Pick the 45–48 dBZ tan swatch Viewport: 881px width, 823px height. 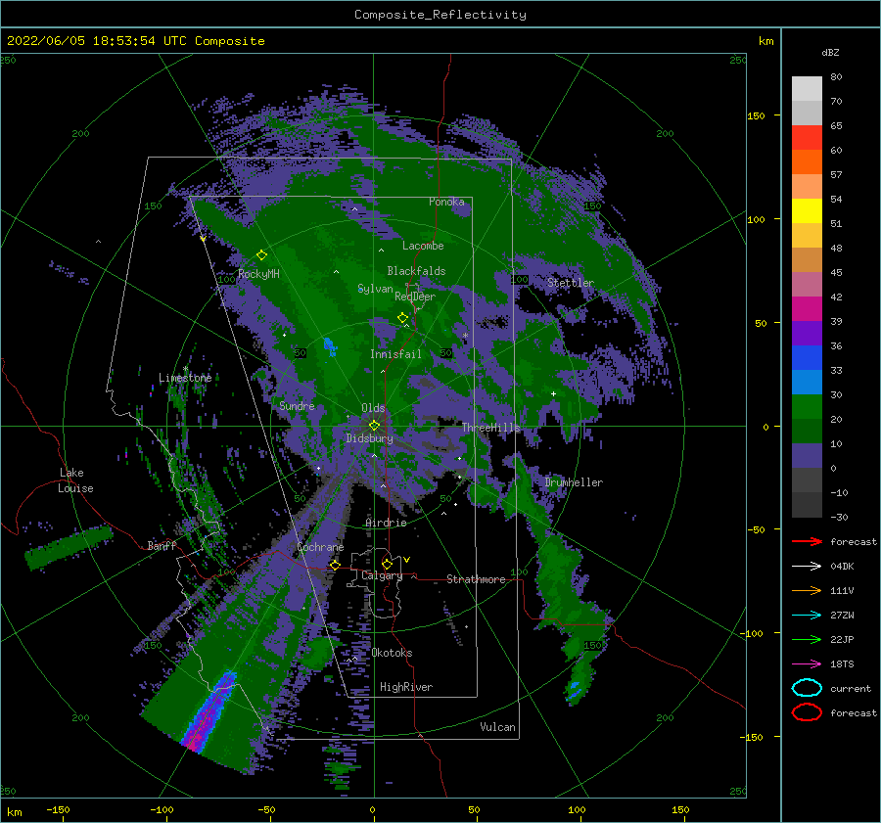pos(807,259)
